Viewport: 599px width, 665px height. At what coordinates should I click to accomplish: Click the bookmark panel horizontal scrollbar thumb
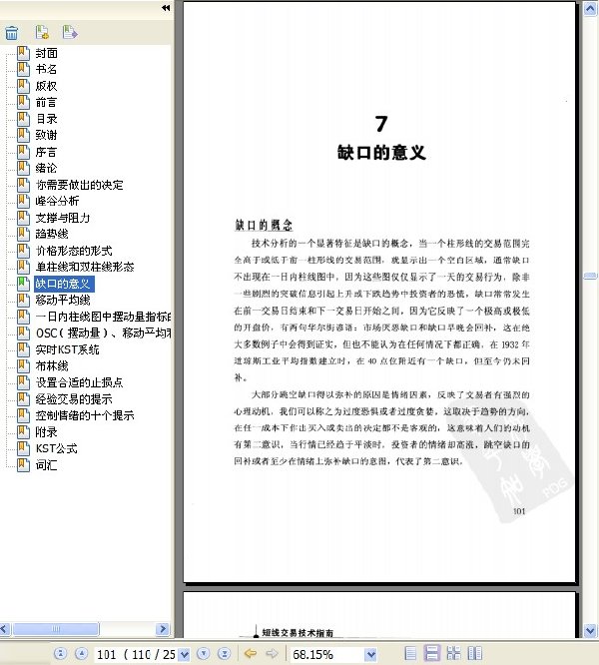point(56,628)
